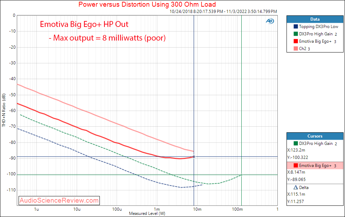Image resolution: width=345 pixels, height=217 pixels.
Task: Click the red Emotiva swatch in Cursors panel
Action: (x=296, y=165)
